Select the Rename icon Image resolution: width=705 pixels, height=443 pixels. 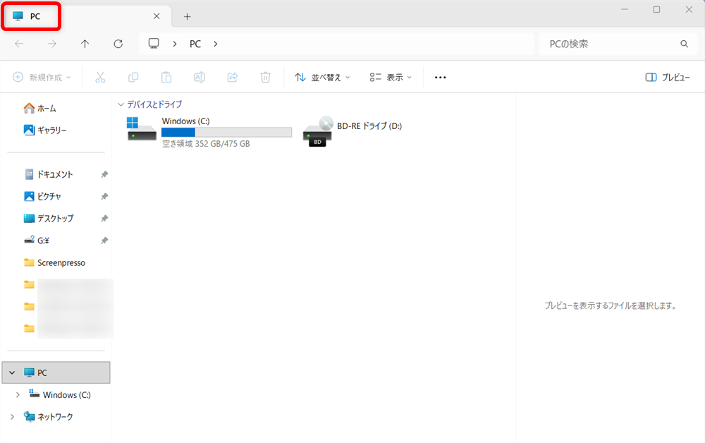(x=199, y=77)
